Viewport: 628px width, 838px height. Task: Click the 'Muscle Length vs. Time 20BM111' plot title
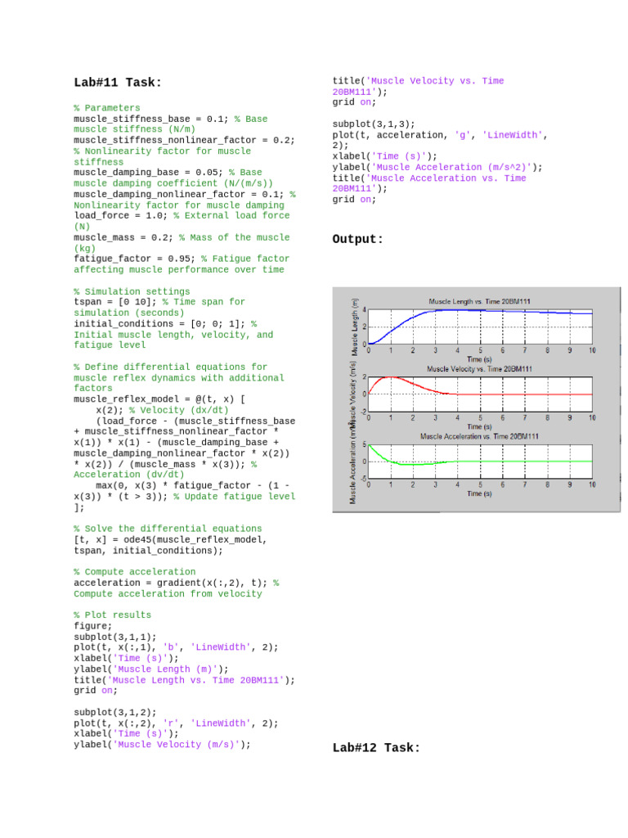click(479, 301)
